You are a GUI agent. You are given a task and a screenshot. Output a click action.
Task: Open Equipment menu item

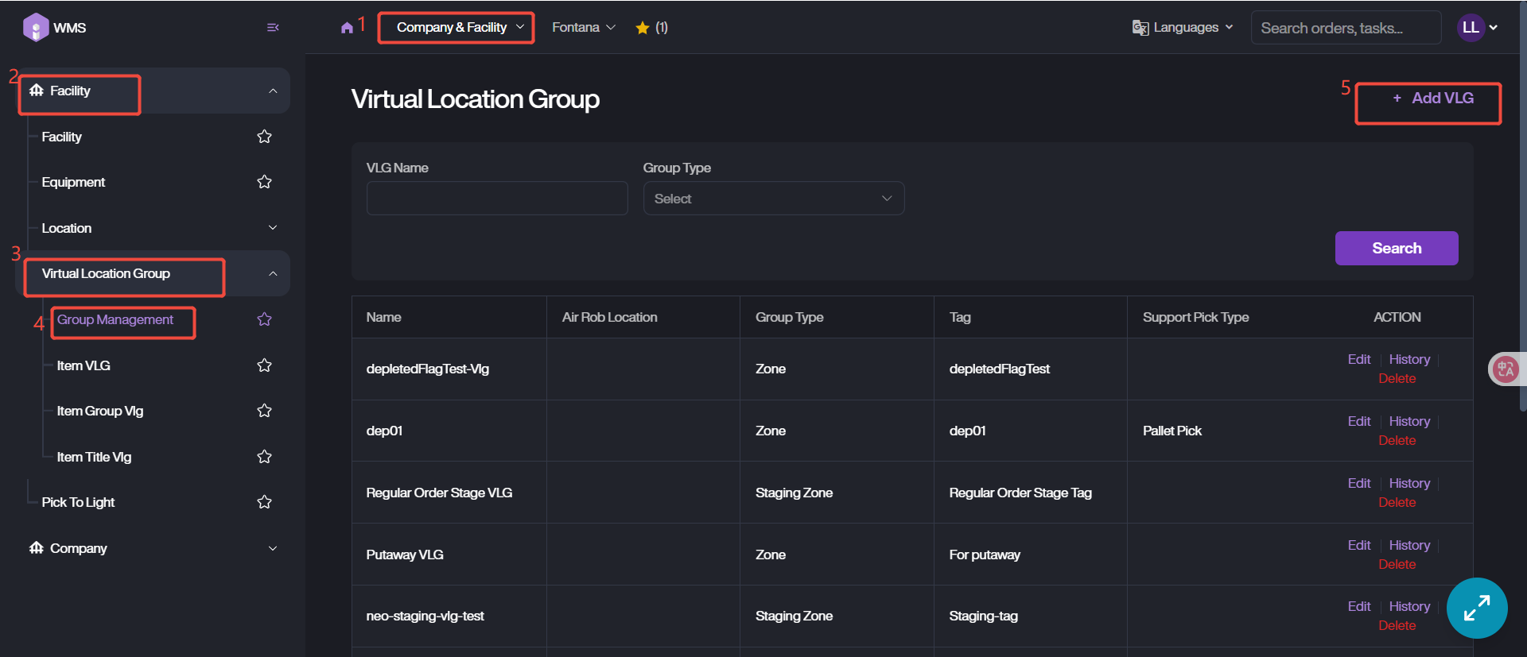click(x=73, y=182)
